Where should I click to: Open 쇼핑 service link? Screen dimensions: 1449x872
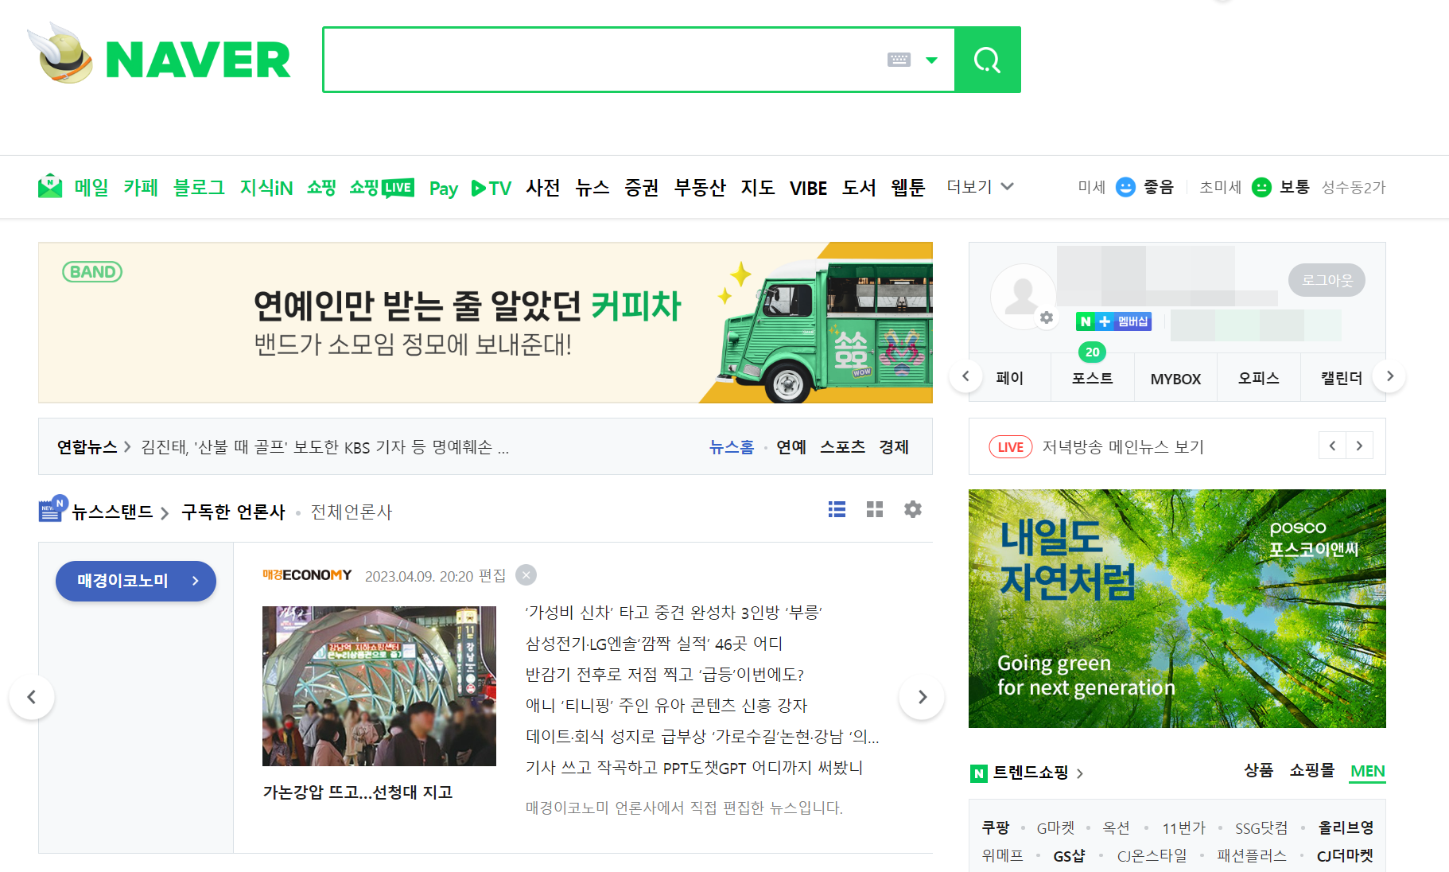pyautogui.click(x=321, y=188)
